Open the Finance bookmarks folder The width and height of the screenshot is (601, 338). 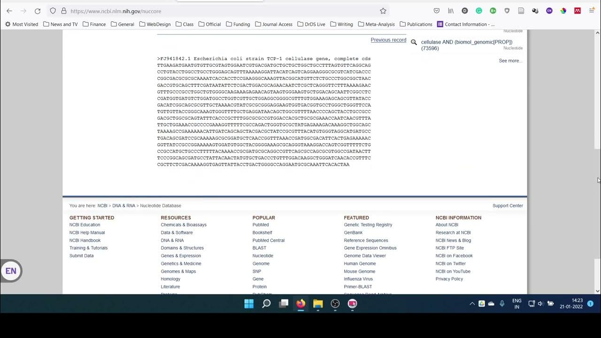(94, 24)
